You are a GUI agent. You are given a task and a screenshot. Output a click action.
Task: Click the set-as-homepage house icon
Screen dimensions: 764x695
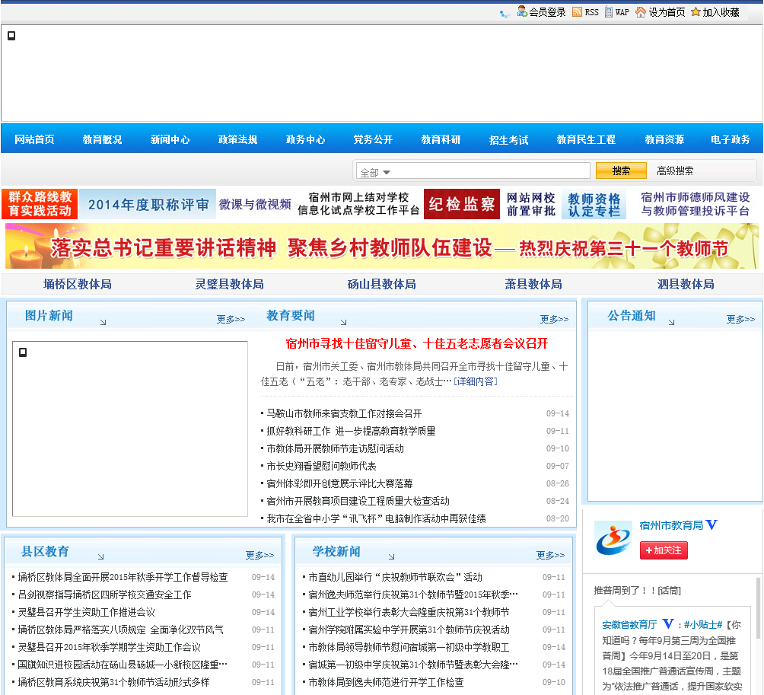[x=641, y=12]
